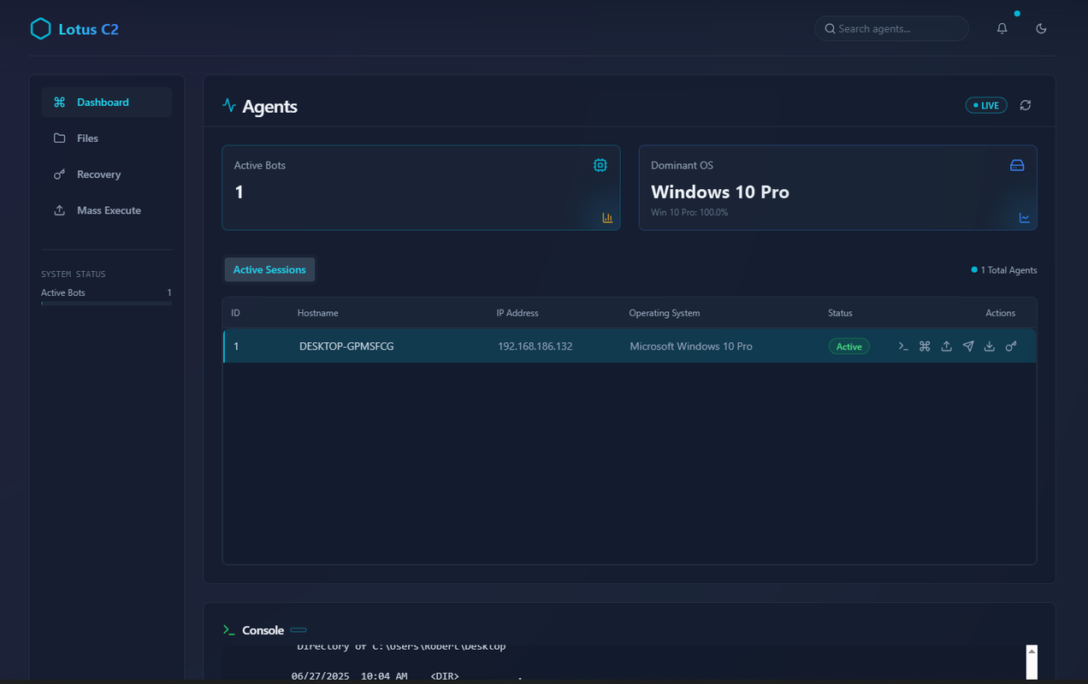Click the drive icon in Dominant OS card
1088x684 pixels.
[x=1017, y=165]
